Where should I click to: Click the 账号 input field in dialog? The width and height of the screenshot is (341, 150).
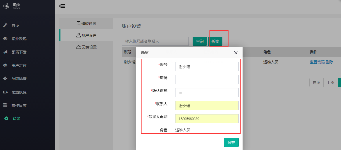206,67
